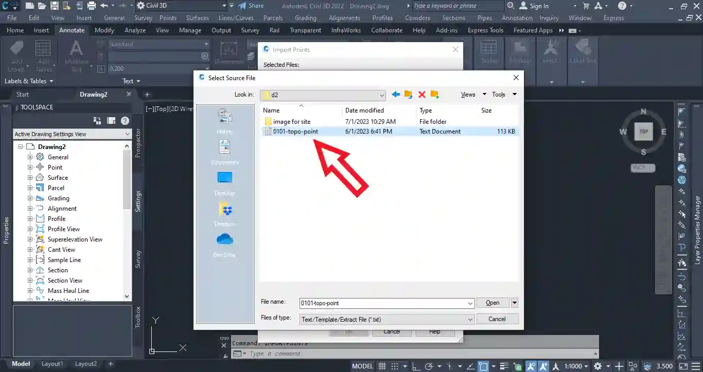Click the blue Back arrow in file dialog

395,95
